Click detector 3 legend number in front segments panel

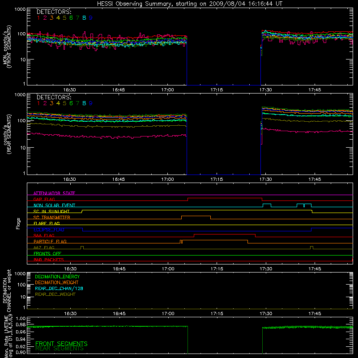[x=51, y=18]
